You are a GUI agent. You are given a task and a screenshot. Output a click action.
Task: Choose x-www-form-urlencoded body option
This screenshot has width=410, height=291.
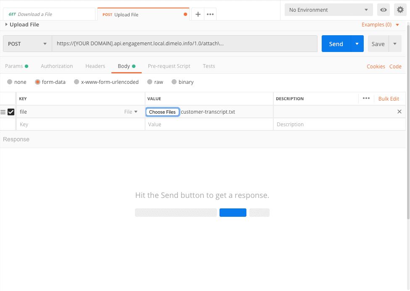pos(77,82)
